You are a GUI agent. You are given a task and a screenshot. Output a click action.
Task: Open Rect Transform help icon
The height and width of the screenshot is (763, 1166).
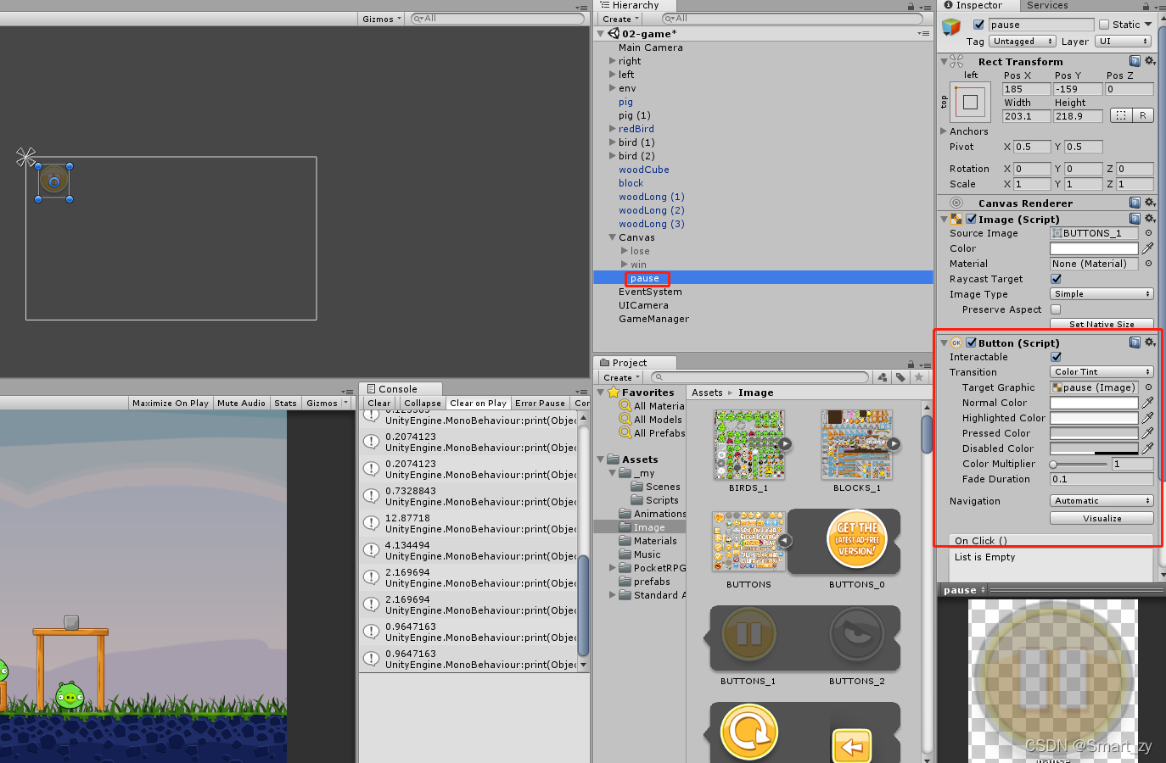click(x=1135, y=61)
